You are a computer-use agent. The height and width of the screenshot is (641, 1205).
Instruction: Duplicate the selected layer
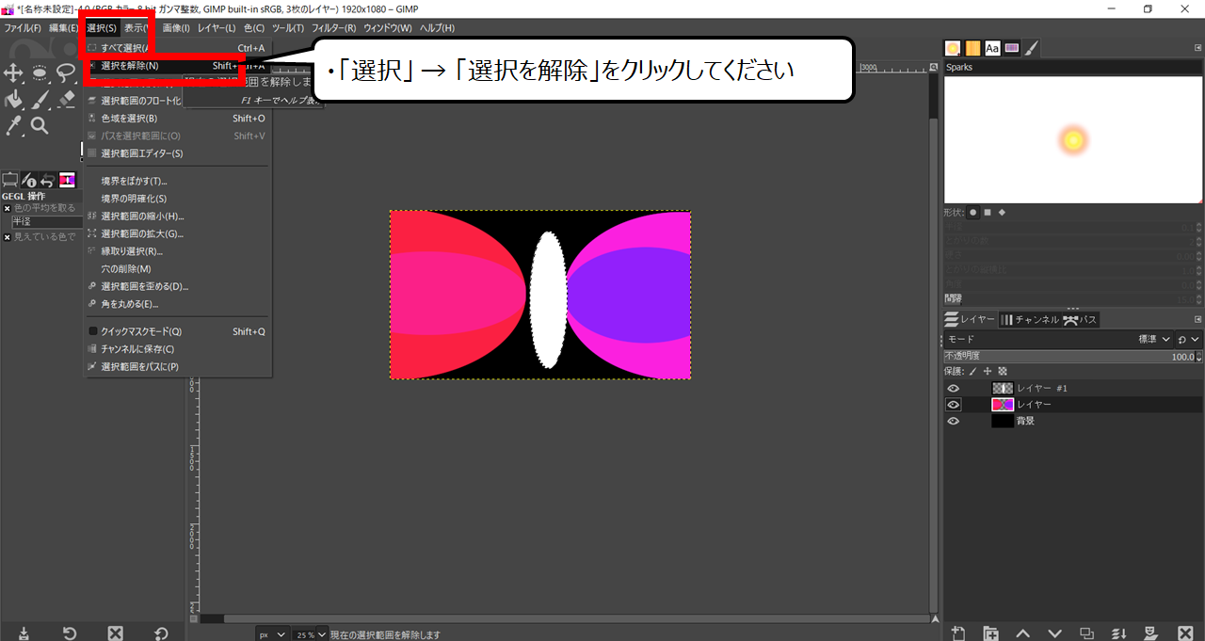(x=1086, y=633)
